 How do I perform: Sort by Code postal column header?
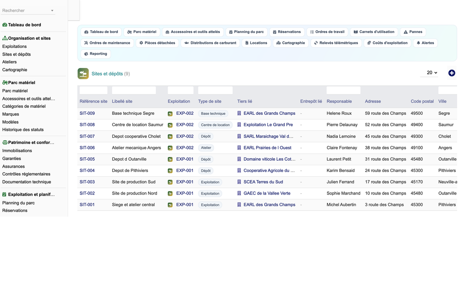pos(422,101)
